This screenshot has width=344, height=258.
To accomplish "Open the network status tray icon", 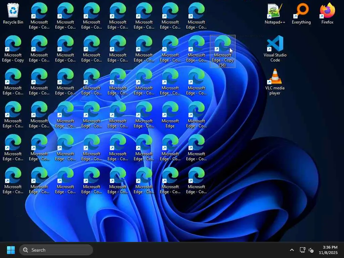I will click(x=303, y=250).
